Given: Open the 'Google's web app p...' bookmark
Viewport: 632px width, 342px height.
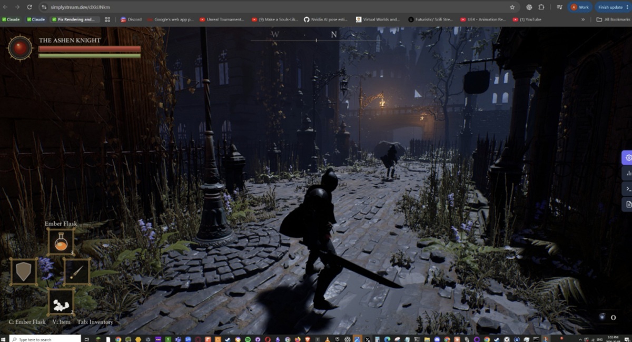Looking at the screenshot, I should (x=170, y=19).
